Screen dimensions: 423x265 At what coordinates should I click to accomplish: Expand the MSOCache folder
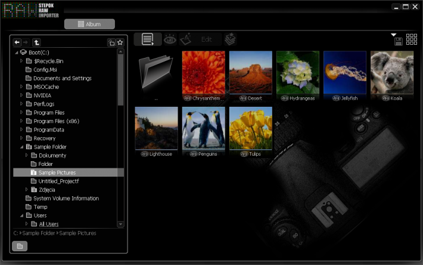pyautogui.click(x=21, y=87)
